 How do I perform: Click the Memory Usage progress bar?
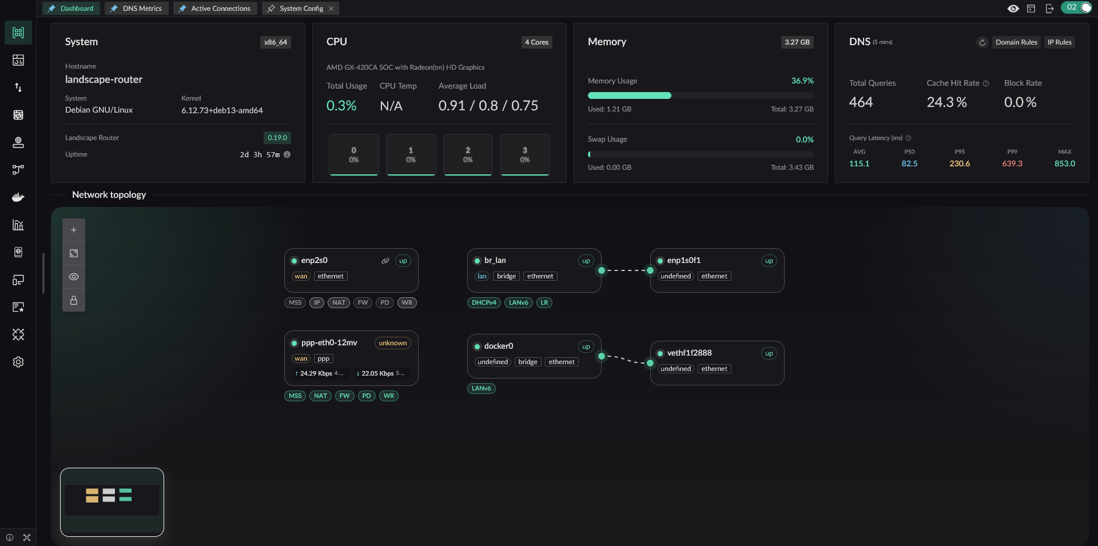[x=701, y=96]
